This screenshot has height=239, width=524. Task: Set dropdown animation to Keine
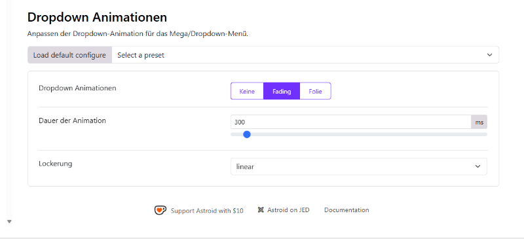247,91
